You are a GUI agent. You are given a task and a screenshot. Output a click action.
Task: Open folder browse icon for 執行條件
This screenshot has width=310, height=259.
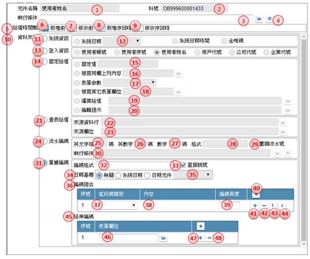[x=259, y=19]
